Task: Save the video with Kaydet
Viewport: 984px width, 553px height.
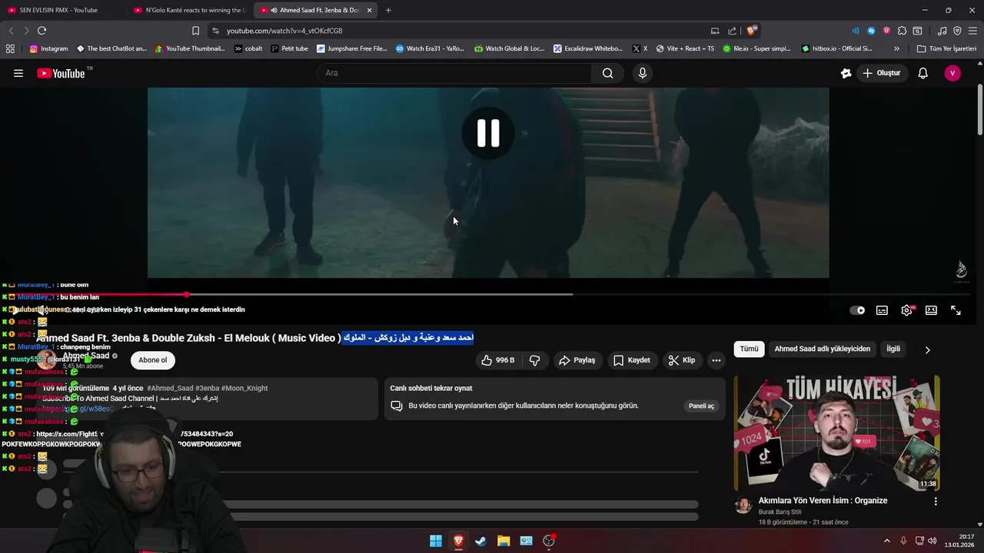Action: 632,360
